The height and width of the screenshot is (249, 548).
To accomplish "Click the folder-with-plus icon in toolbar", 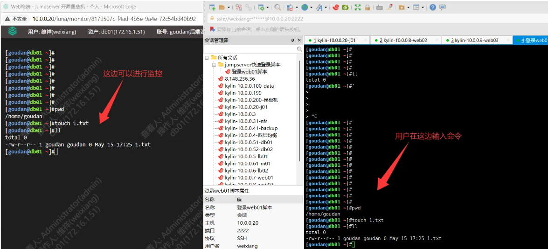I will pyautogui.click(x=402, y=7).
